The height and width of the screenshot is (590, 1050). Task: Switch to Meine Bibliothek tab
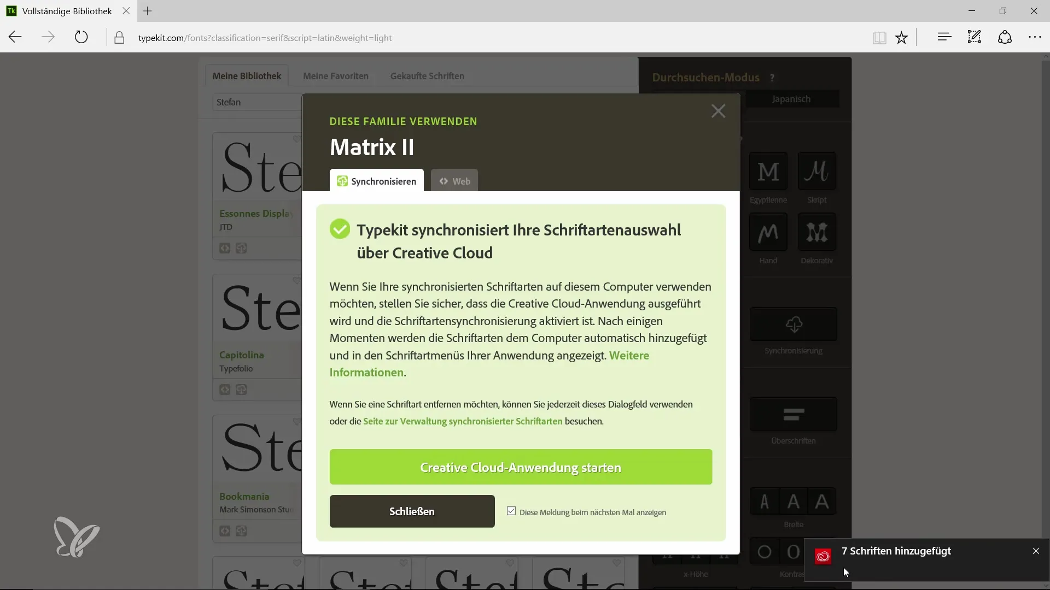click(247, 76)
